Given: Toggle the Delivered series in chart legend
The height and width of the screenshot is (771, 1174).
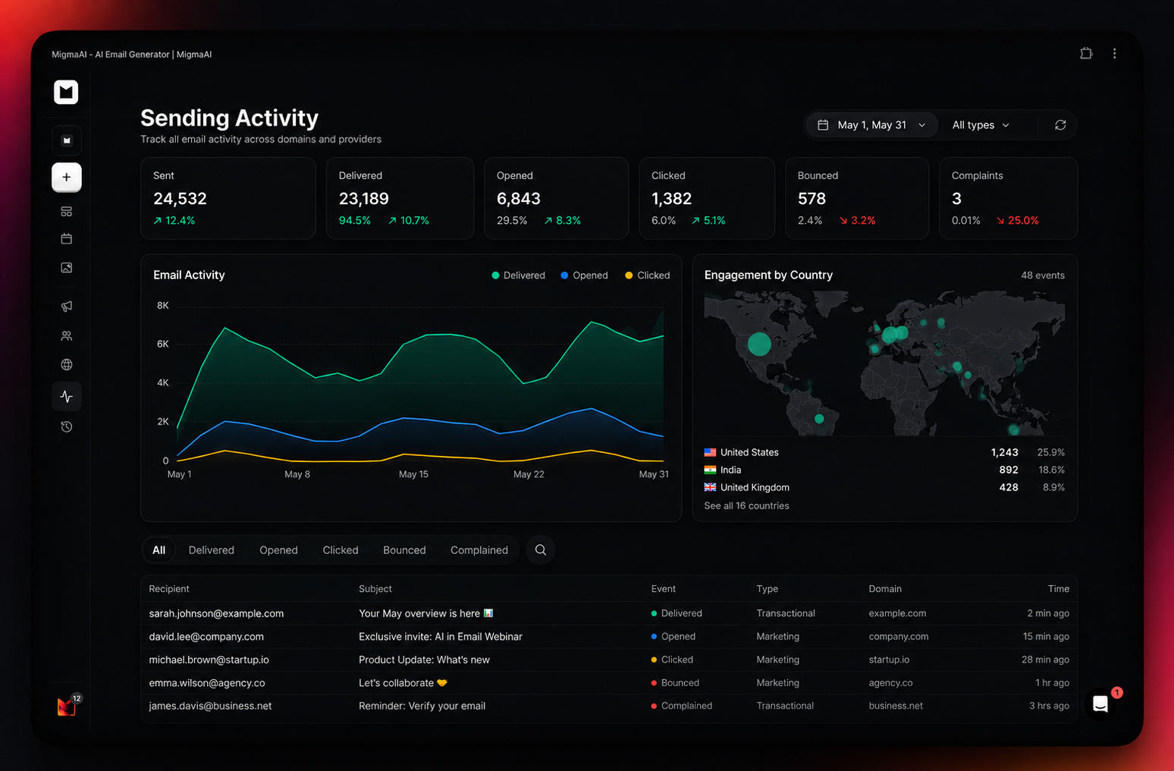Looking at the screenshot, I should (519, 275).
